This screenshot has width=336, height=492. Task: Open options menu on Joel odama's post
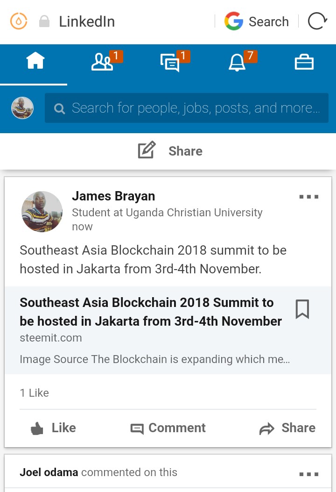(308, 474)
